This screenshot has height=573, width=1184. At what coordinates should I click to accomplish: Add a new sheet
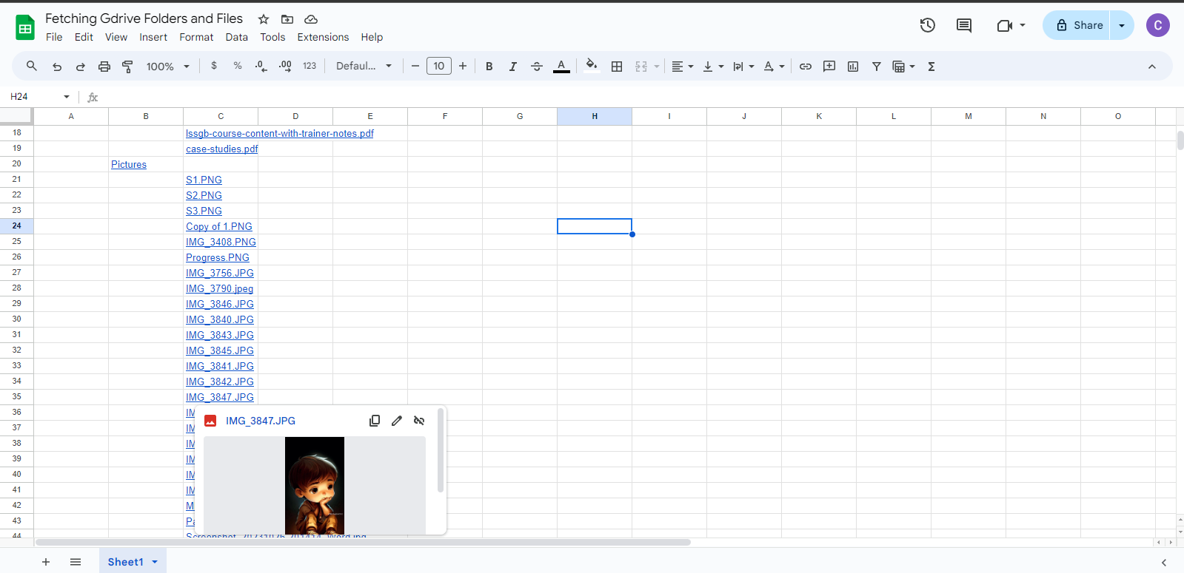pyautogui.click(x=46, y=562)
